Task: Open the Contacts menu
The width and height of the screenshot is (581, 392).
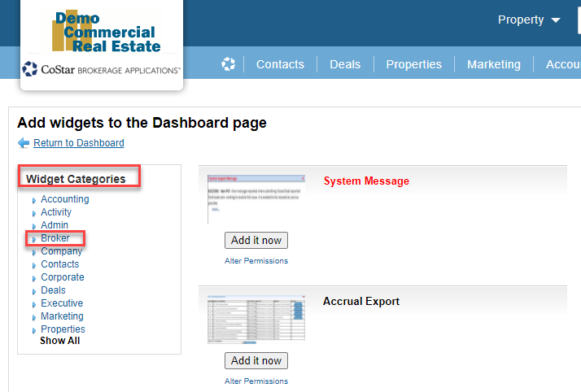Action: click(x=280, y=64)
